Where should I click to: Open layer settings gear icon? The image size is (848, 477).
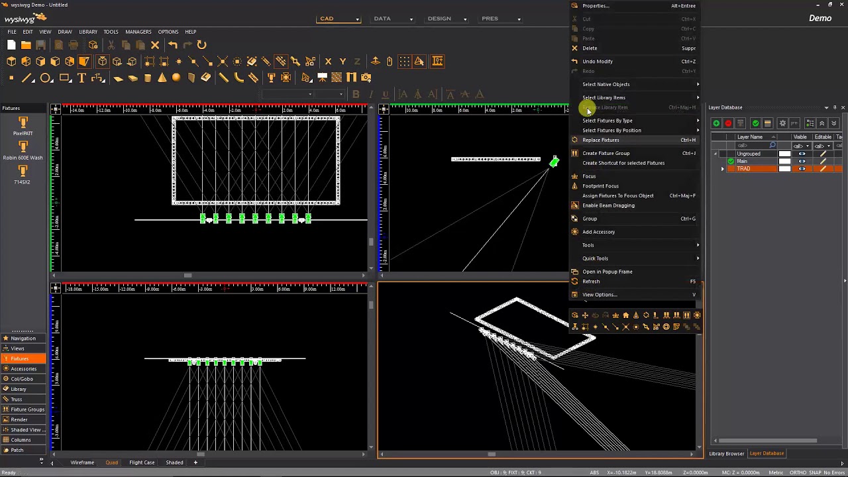coord(782,123)
